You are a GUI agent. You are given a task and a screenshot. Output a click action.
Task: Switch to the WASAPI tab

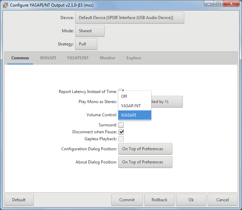pyautogui.click(x=48, y=58)
